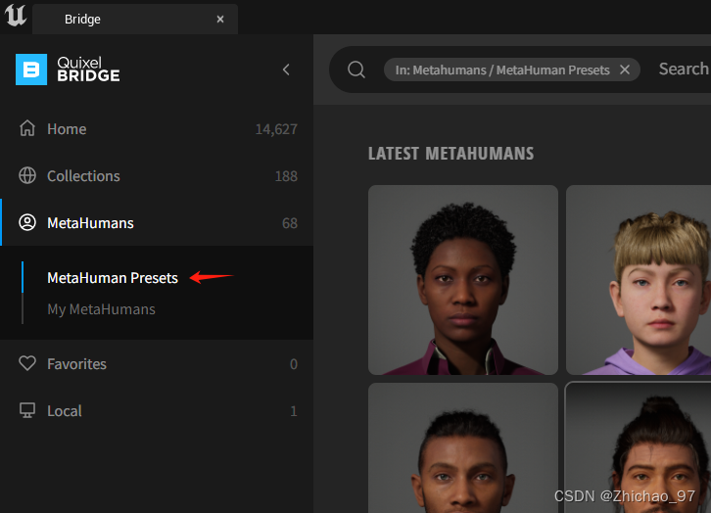This screenshot has height=513, width=711.
Task: Click the Search input field
Action: (x=684, y=69)
